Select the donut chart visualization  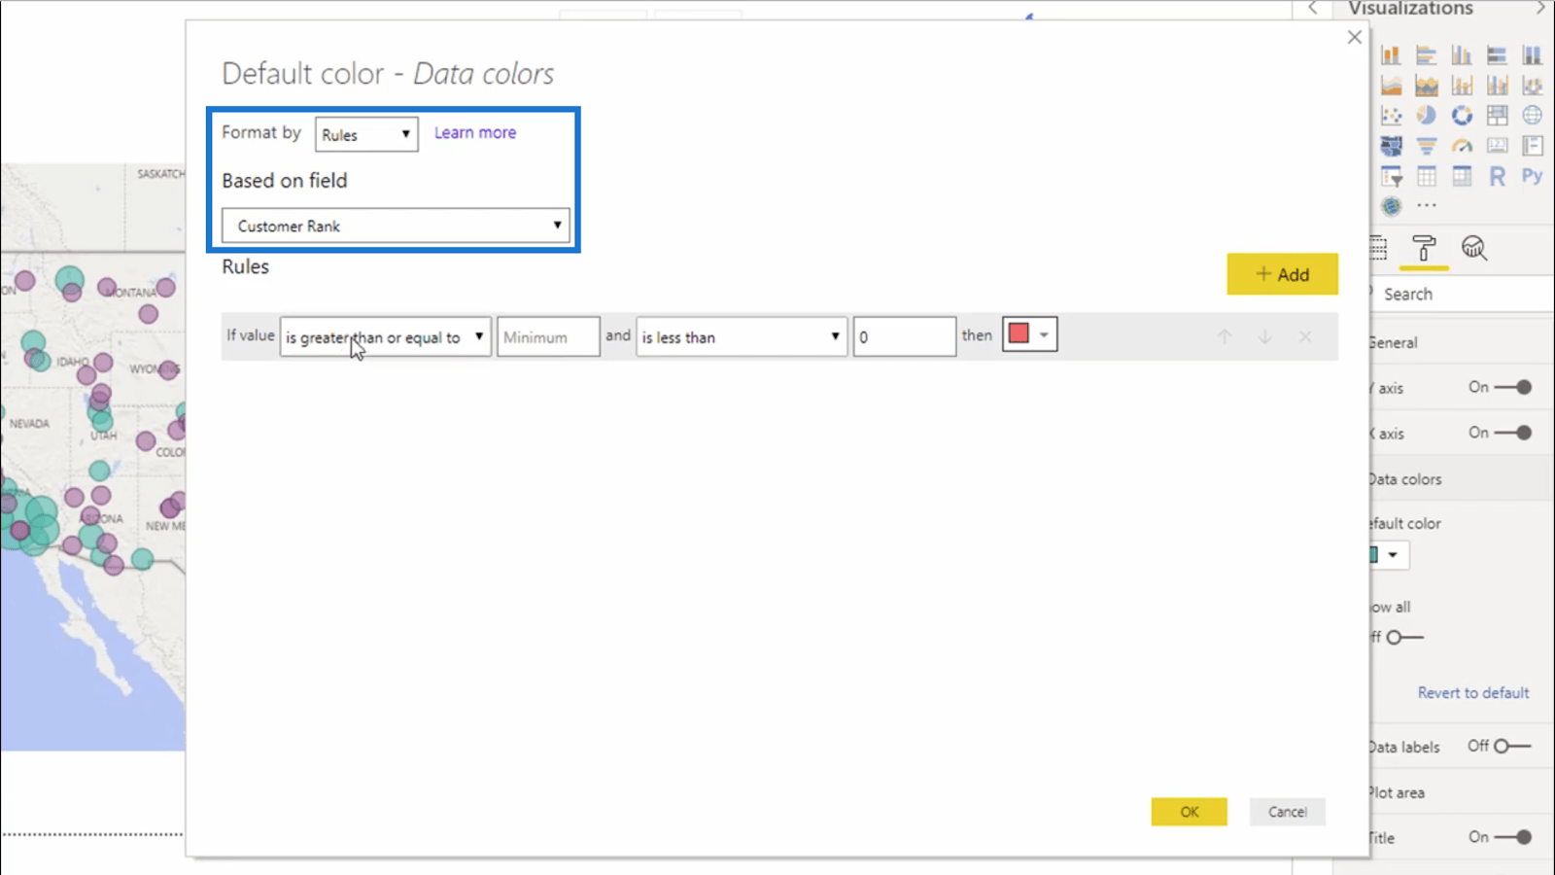[1461, 116]
